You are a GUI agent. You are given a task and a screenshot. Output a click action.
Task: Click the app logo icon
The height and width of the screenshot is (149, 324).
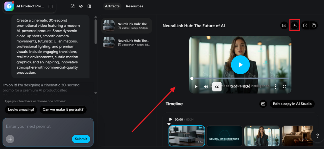coord(9,6)
